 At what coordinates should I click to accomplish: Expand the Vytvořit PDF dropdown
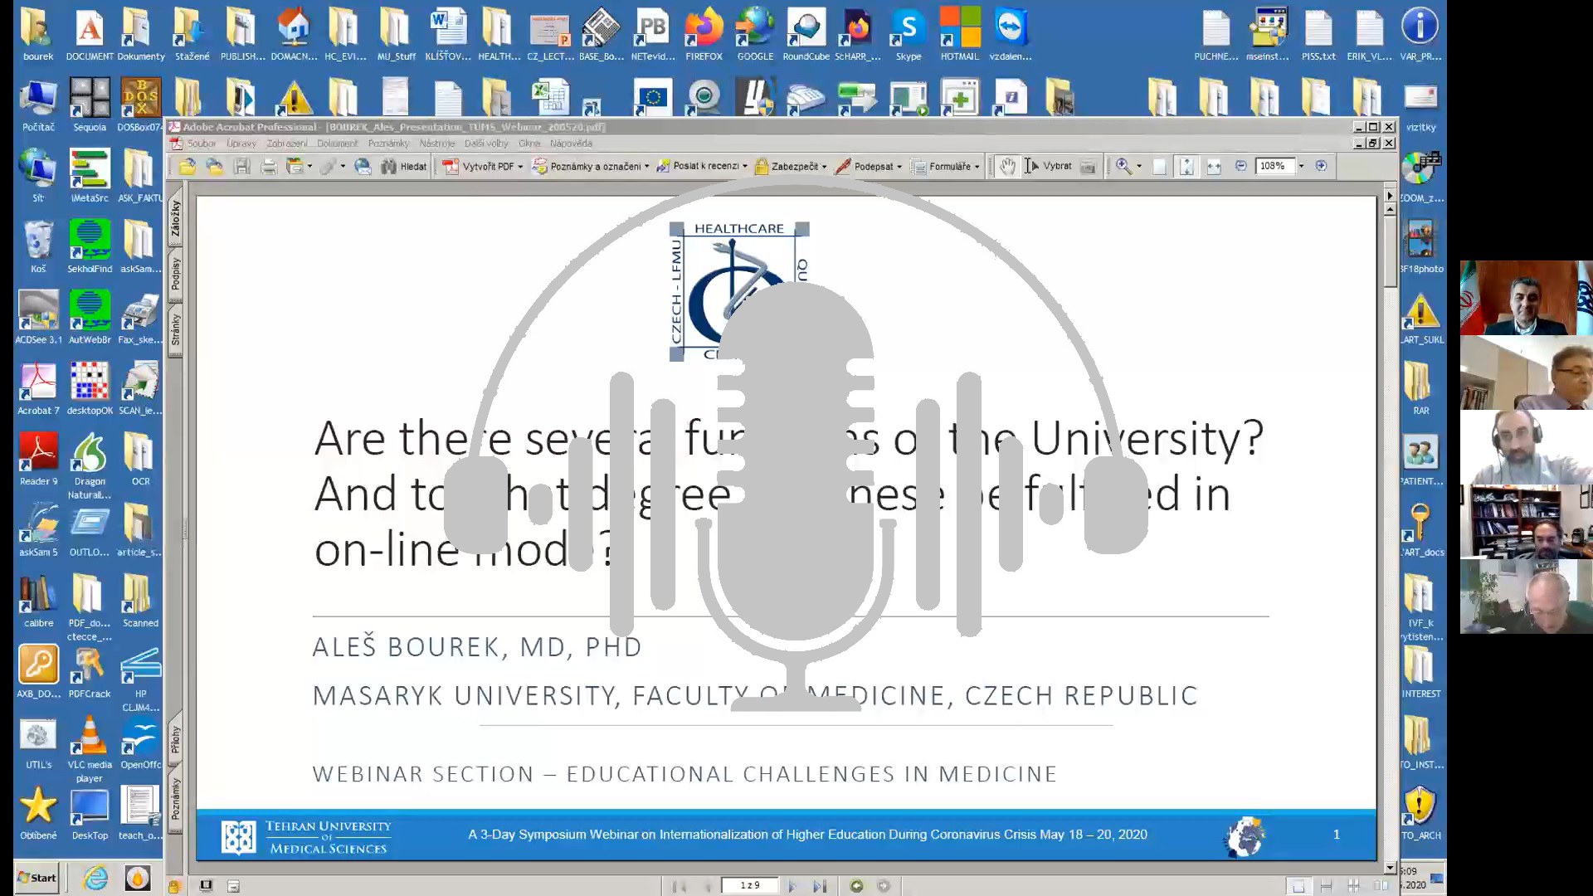point(520,167)
